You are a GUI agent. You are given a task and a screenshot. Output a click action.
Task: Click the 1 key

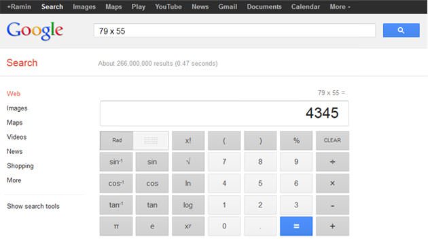pyautogui.click(x=224, y=205)
